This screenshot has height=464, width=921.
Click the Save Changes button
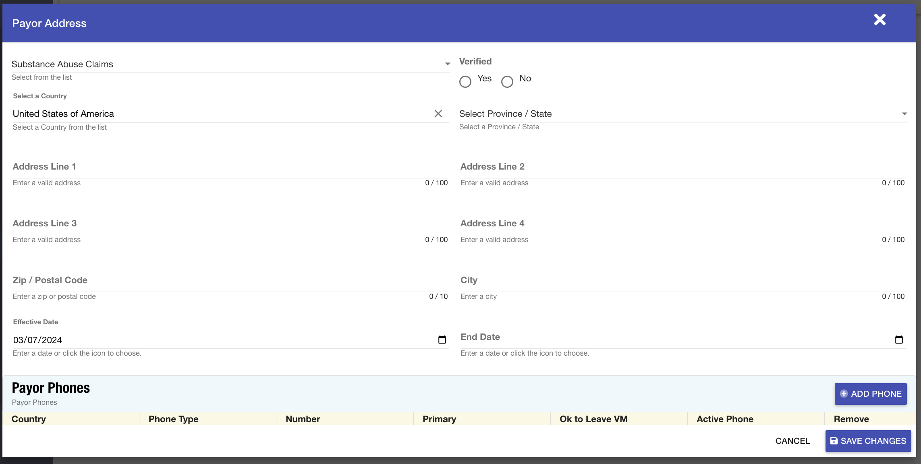[868, 441]
